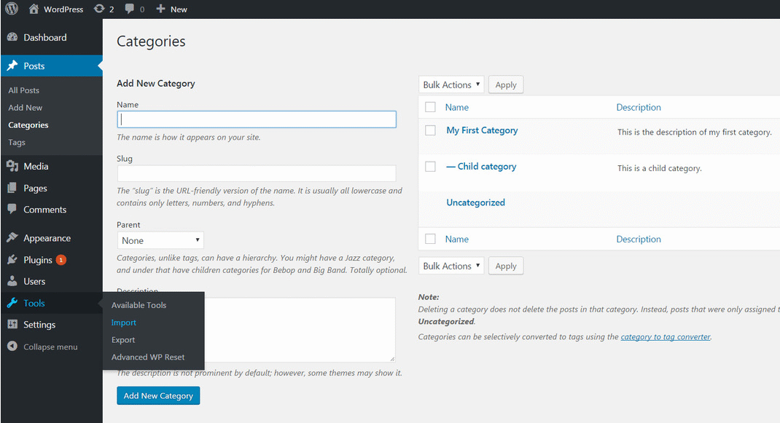Open Appearance from the sidebar
The width and height of the screenshot is (780, 423).
[x=45, y=237]
